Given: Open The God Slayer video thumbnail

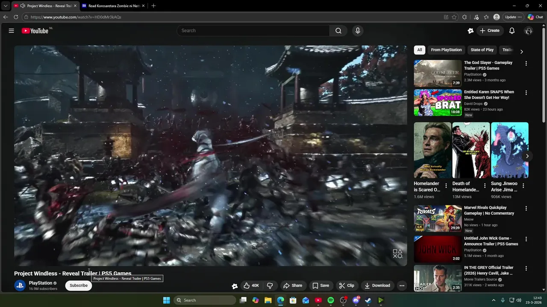Looking at the screenshot, I should pos(438,73).
